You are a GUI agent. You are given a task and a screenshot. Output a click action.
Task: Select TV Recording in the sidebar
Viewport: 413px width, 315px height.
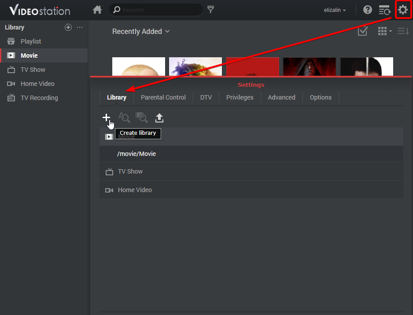point(44,98)
